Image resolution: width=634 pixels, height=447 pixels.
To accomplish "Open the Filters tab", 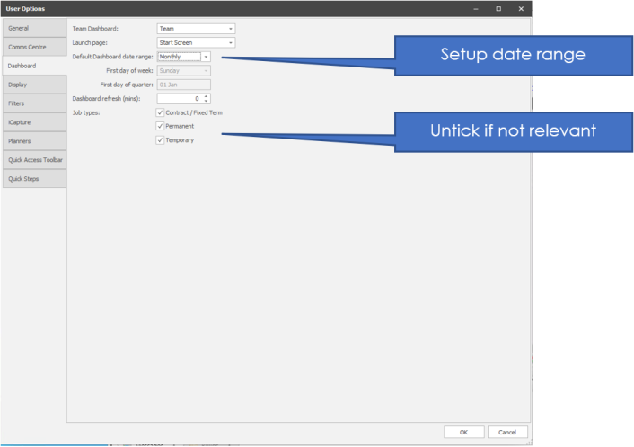I will tap(33, 103).
